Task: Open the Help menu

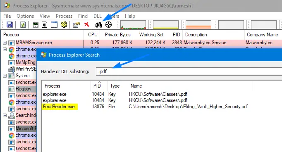Action: (x=130, y=16)
